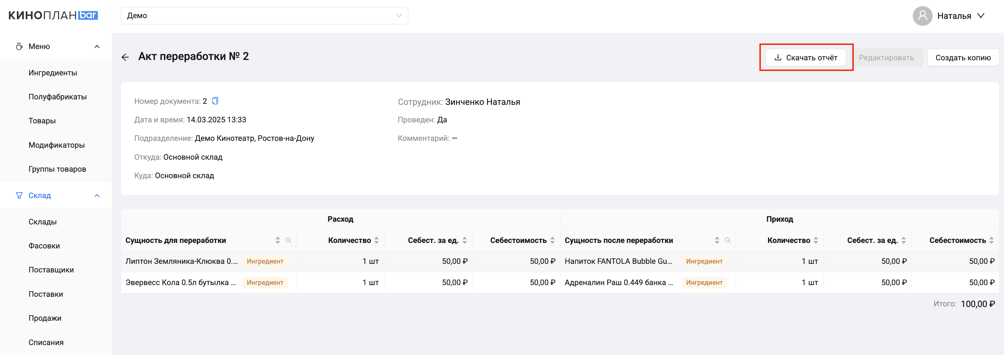Image resolution: width=1004 pixels, height=355 pixels.
Task: Click the Киноплан bar logo
Action: pos(53,15)
